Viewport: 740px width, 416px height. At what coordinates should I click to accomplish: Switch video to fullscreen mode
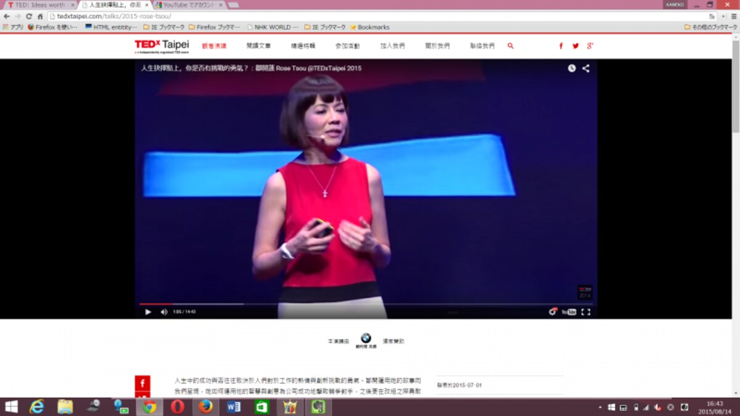coord(586,312)
